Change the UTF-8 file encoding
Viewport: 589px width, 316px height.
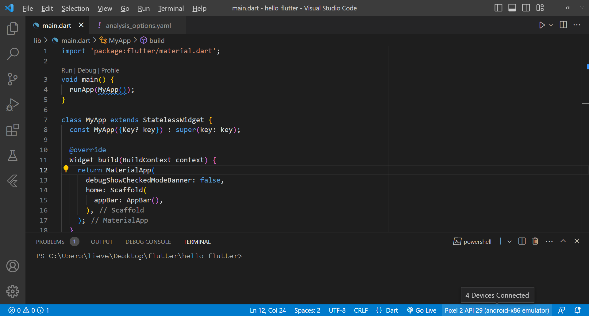pos(337,310)
